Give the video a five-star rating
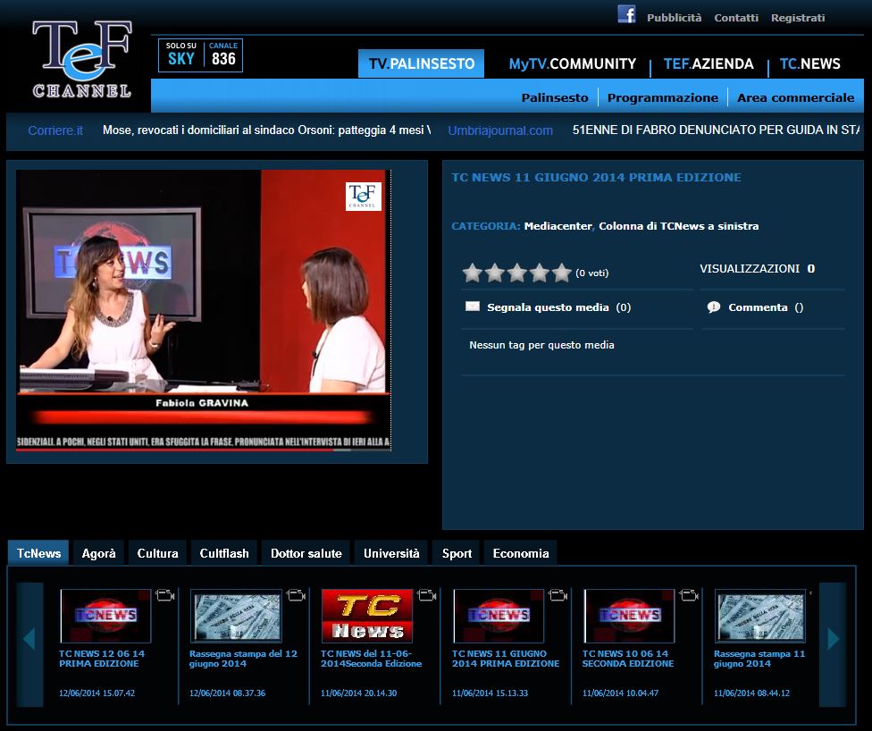Image resolution: width=872 pixels, height=731 pixels. click(x=561, y=273)
